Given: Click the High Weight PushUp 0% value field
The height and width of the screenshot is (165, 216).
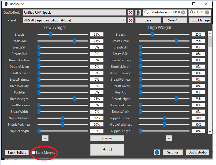Looking at the screenshot, I should (x=198, y=92).
